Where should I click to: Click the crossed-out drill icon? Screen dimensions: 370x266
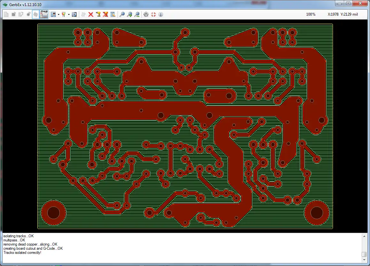point(105,14)
